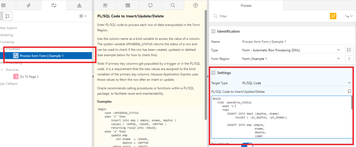Open the Rendering tree tab icon
The height and width of the screenshot is (147, 356).
tap(3, 6)
